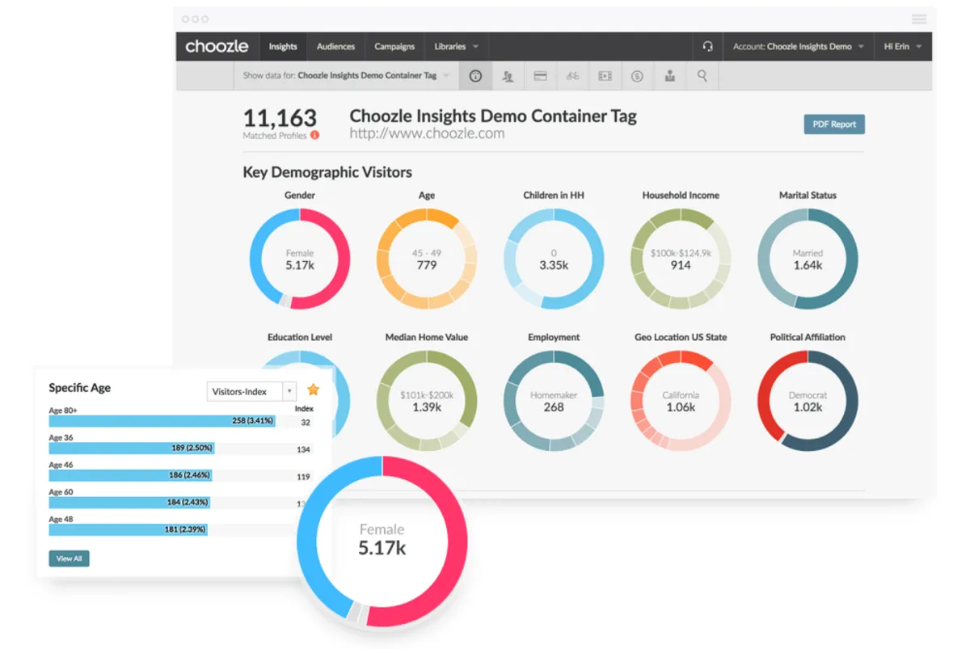Click the Gender donut chart
This screenshot has width=970, height=649.
(300, 259)
